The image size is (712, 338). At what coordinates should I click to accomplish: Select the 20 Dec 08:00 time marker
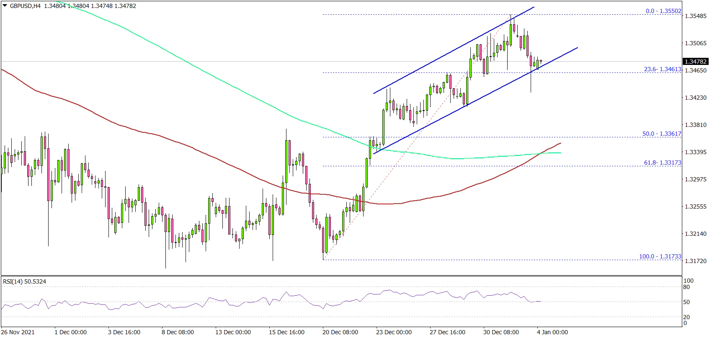341,332
